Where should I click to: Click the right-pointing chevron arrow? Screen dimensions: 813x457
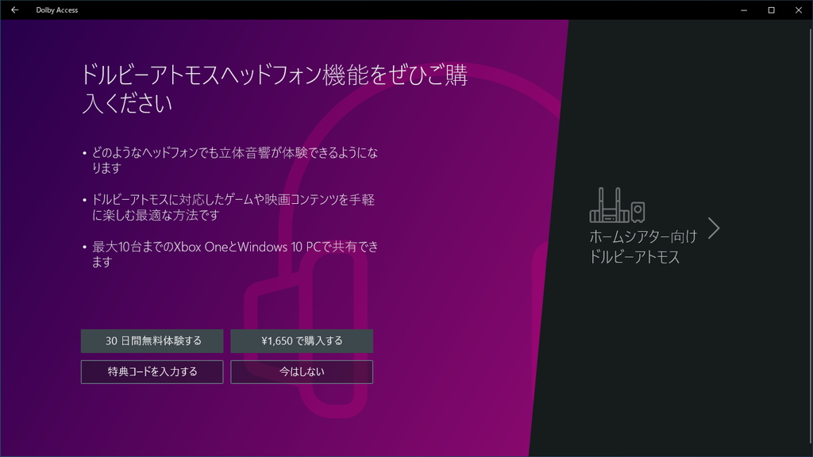point(714,228)
